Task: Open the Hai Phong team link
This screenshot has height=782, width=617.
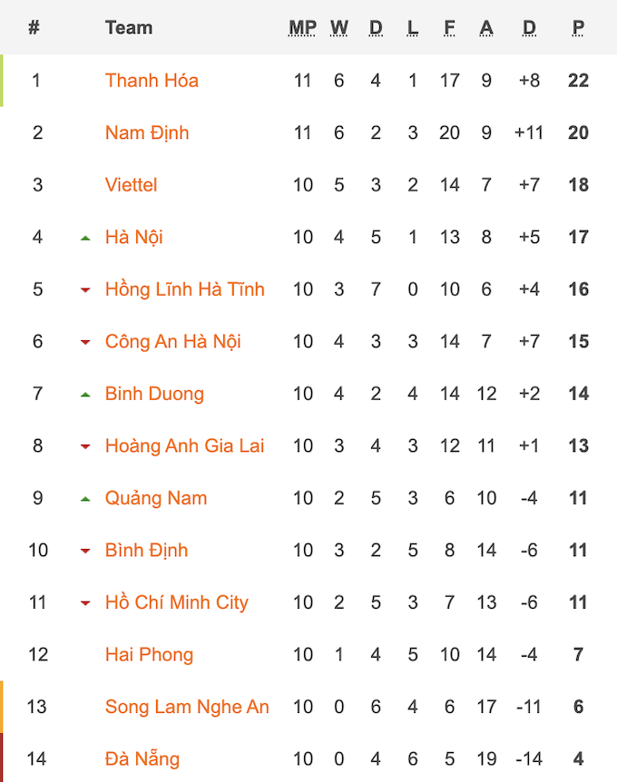Action: tap(149, 654)
